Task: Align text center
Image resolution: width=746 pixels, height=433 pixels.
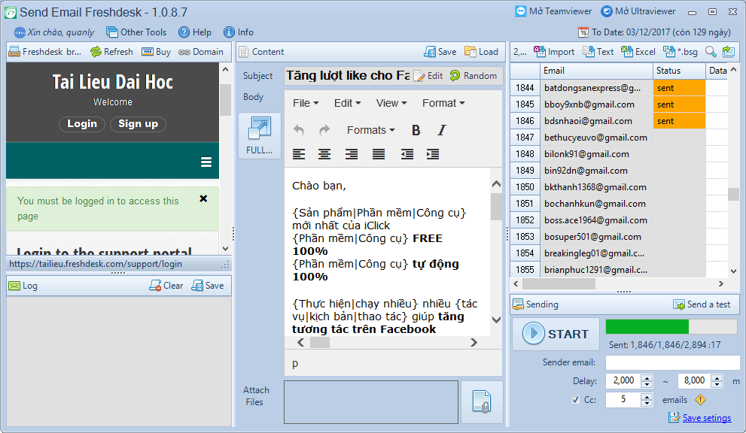Action: coord(324,154)
